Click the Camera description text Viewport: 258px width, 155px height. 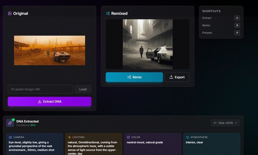click(31, 146)
